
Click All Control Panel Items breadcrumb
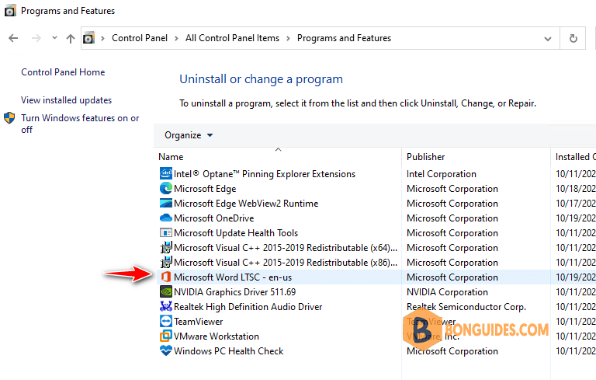(x=232, y=38)
